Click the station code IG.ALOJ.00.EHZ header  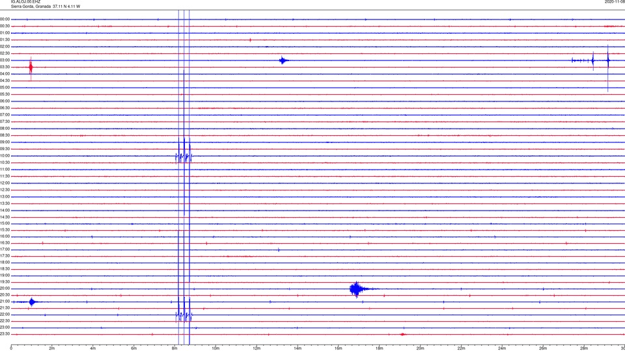(x=25, y=2)
